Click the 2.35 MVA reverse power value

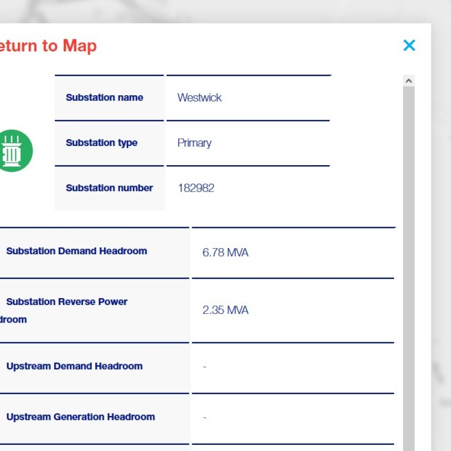[225, 310]
